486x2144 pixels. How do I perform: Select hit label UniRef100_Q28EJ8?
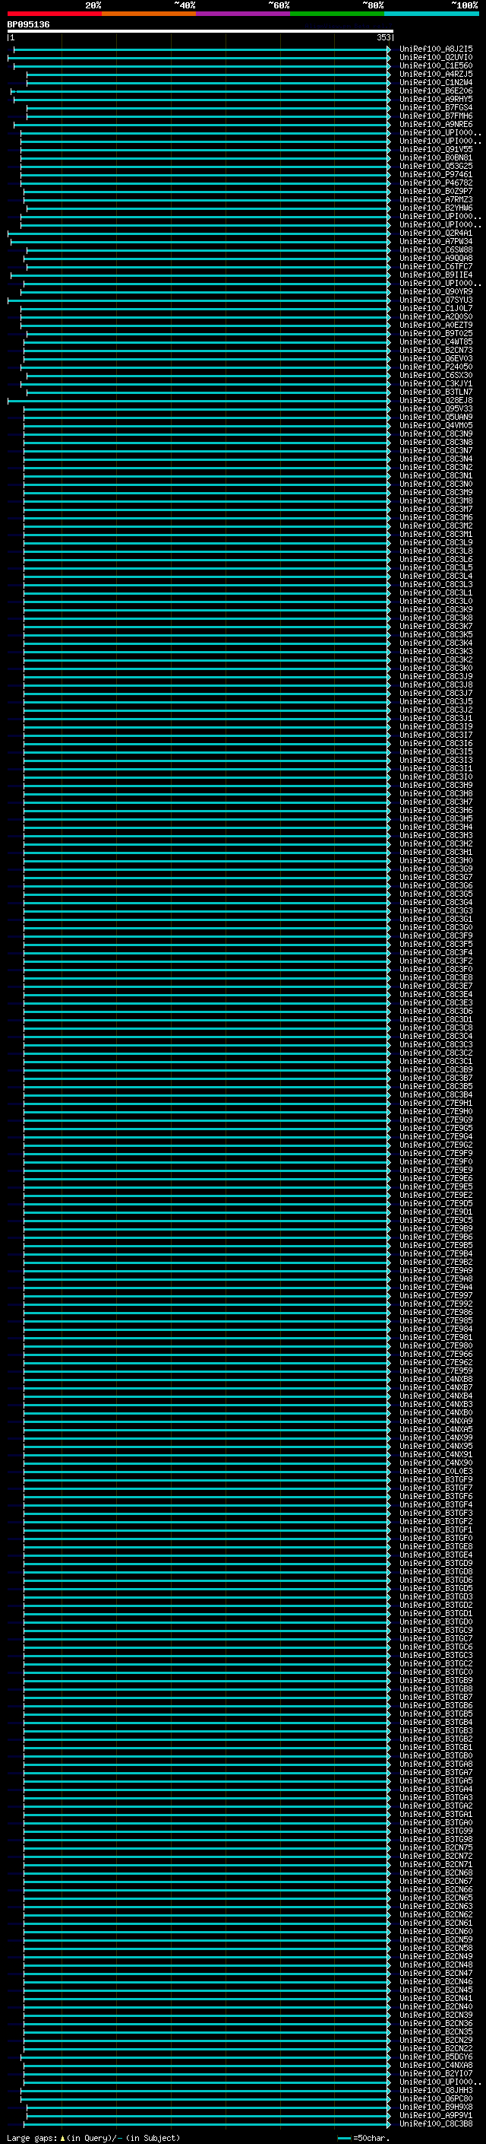click(x=436, y=400)
